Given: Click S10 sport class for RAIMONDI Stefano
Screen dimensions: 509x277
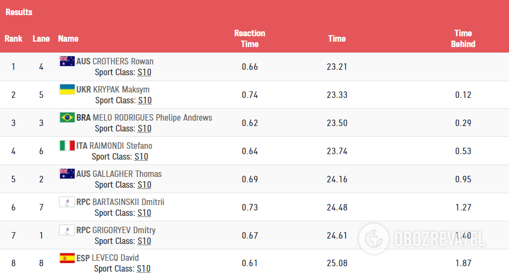Looking at the screenshot, I should (141, 157).
